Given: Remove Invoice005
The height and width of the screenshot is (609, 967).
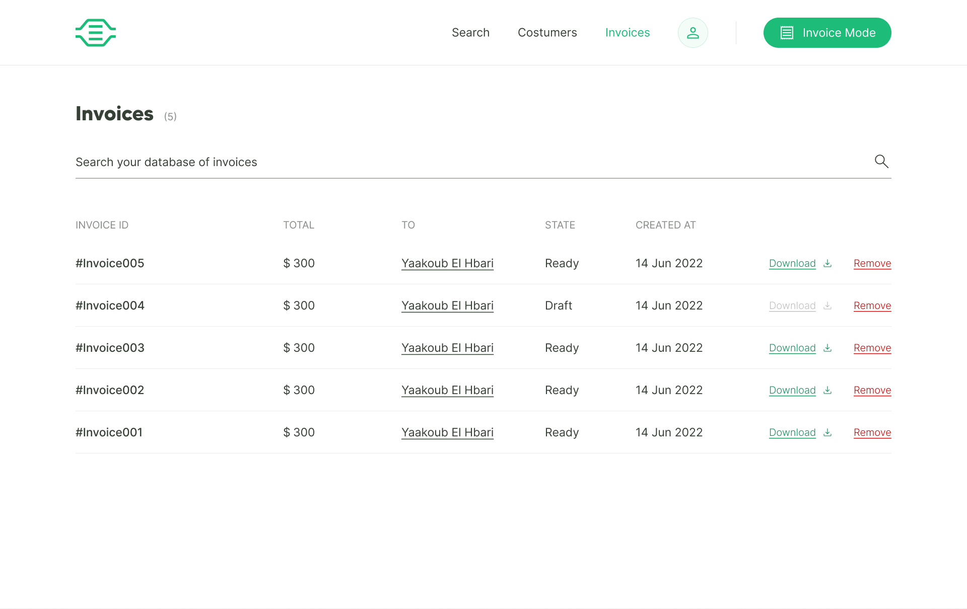Looking at the screenshot, I should [x=872, y=263].
